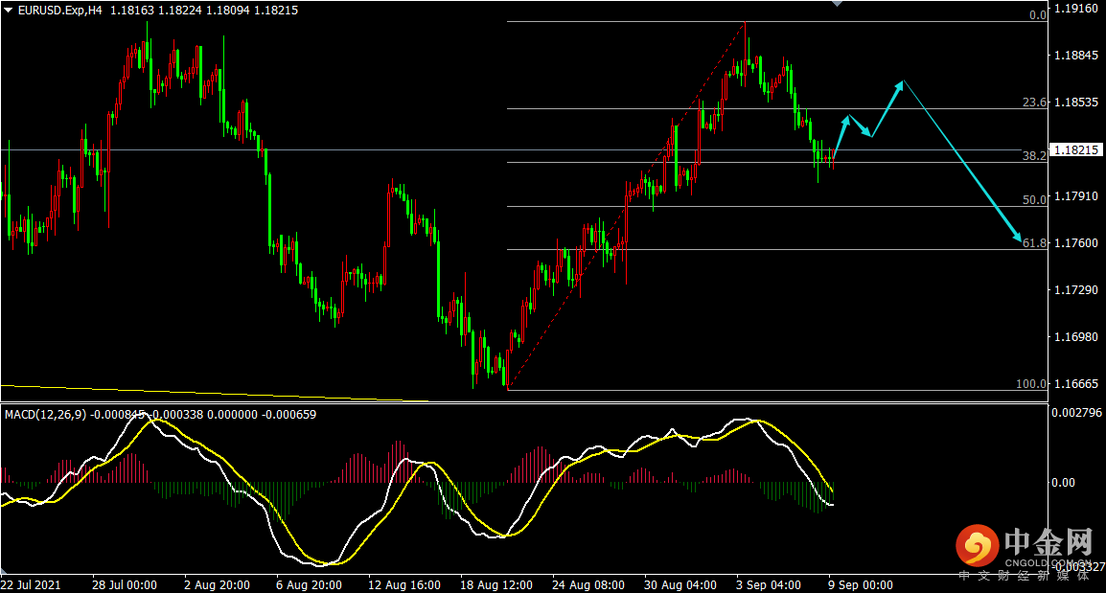Click the 6 Aug 20:00 time label
Image resolution: width=1106 pixels, height=593 pixels.
click(x=309, y=585)
